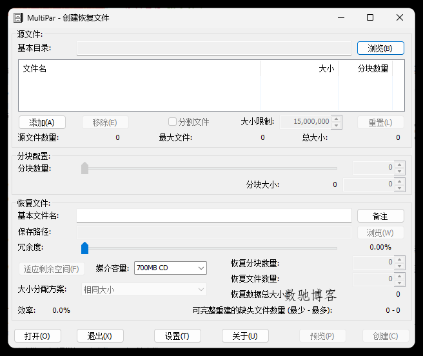
Task: Click the 浏览(W) browse button for save path
Action: click(x=380, y=233)
